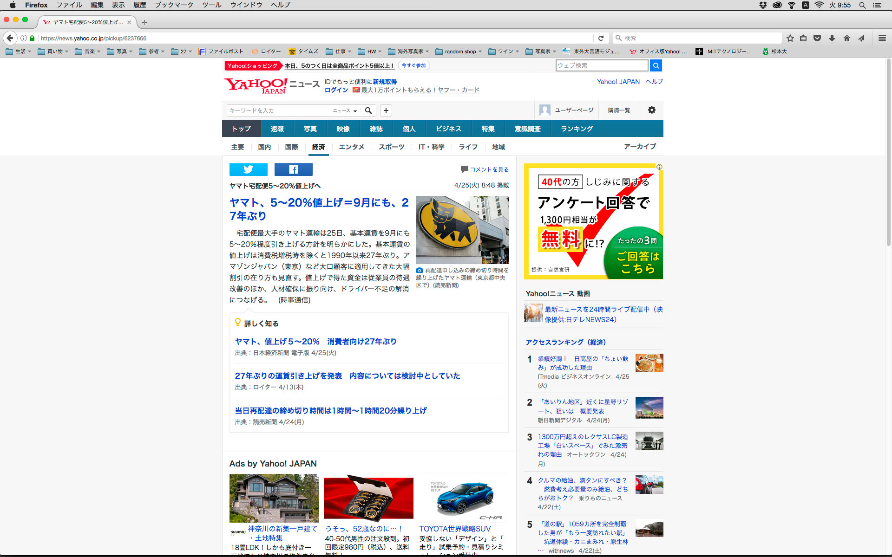The image size is (892, 557).
Task: Open Yahoo news settings gear icon
Action: 652,110
